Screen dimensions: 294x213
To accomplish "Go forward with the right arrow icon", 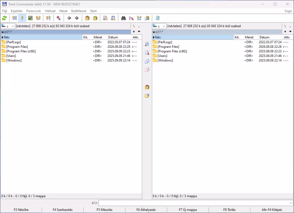I will click(77, 18).
